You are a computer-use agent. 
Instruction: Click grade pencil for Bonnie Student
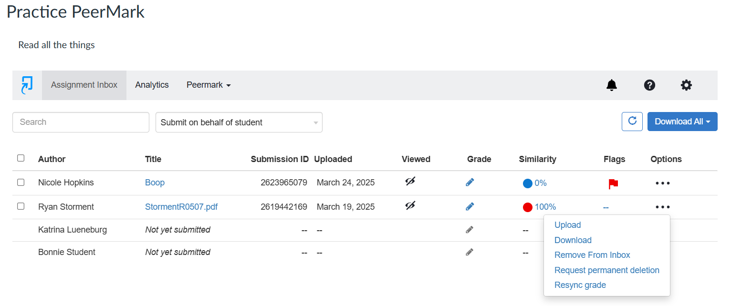pos(470,252)
